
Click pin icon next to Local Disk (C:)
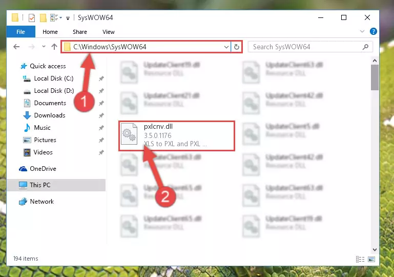[x=101, y=79]
